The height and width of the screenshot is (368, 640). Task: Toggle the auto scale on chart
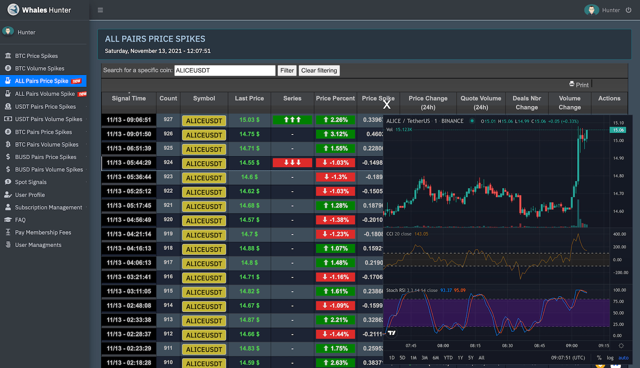pos(623,358)
